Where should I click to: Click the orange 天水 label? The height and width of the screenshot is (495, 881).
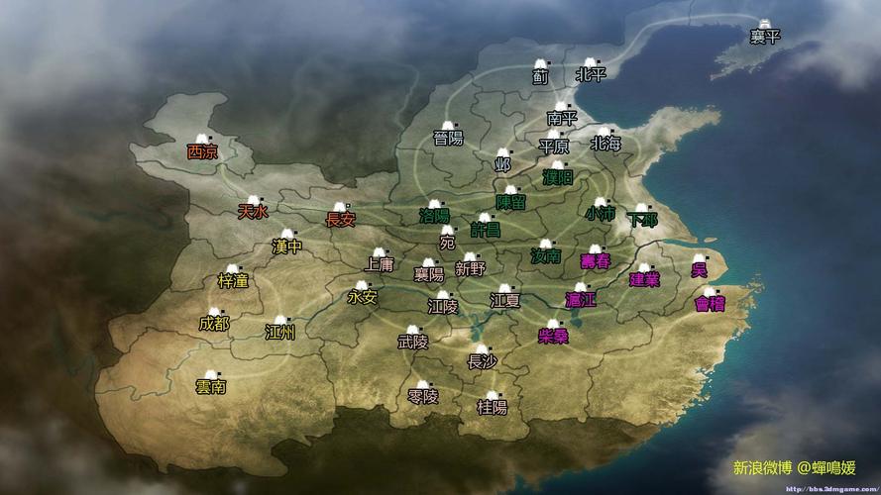pos(253,212)
